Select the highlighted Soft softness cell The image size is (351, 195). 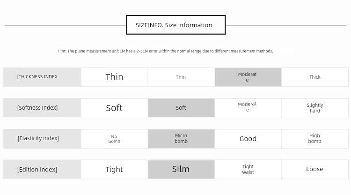point(181,108)
